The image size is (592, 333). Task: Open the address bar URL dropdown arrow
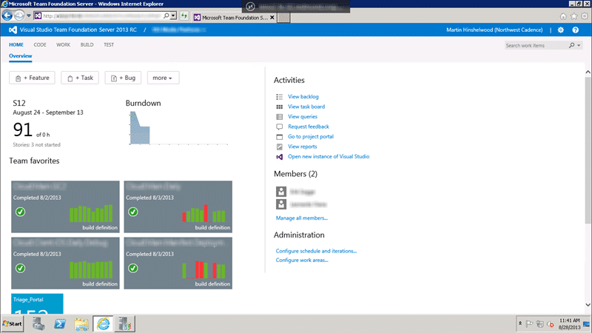(173, 16)
